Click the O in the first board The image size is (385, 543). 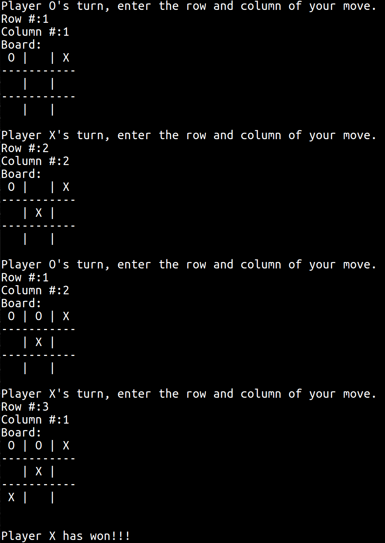[11, 58]
